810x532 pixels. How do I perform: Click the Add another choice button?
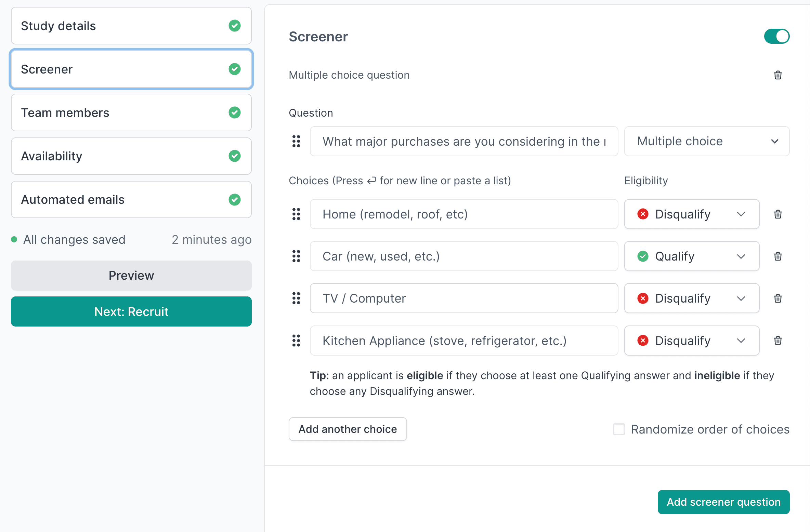click(x=348, y=429)
